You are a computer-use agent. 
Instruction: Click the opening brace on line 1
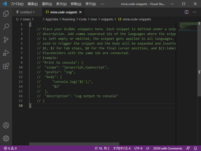pos(30,24)
